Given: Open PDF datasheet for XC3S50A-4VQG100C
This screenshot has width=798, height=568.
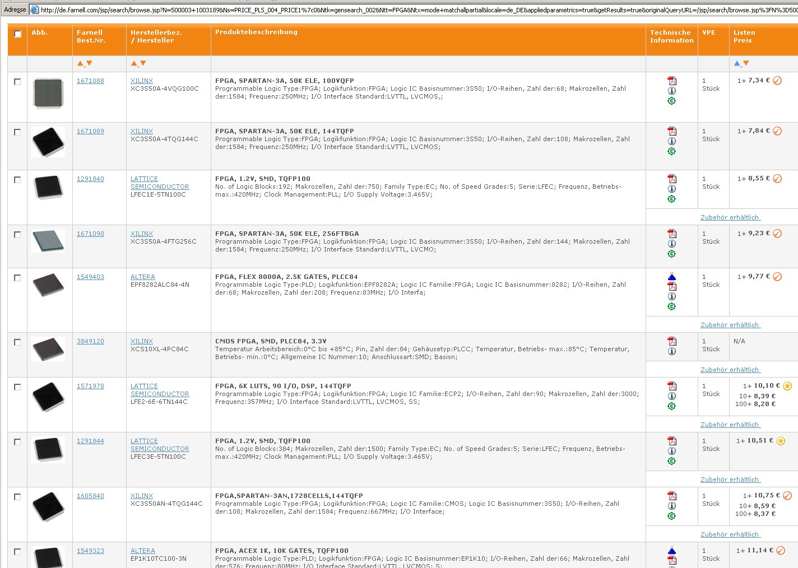Looking at the screenshot, I should (x=672, y=81).
